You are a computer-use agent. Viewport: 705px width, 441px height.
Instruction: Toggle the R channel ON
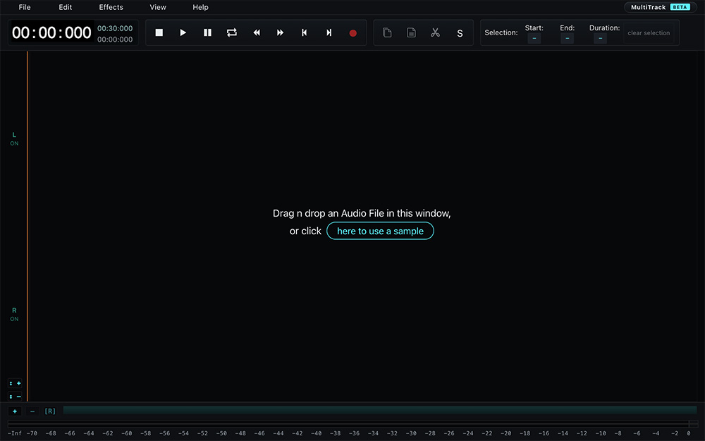click(14, 314)
